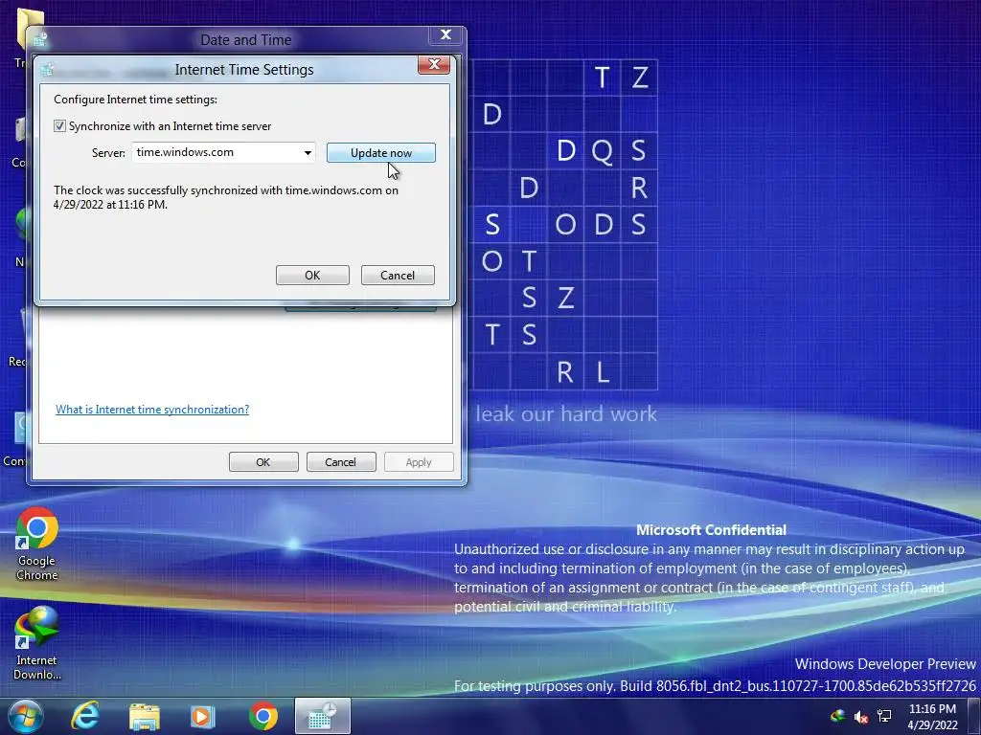Open the Windows Start orb
Viewport: 981px width, 735px height.
pyautogui.click(x=25, y=716)
